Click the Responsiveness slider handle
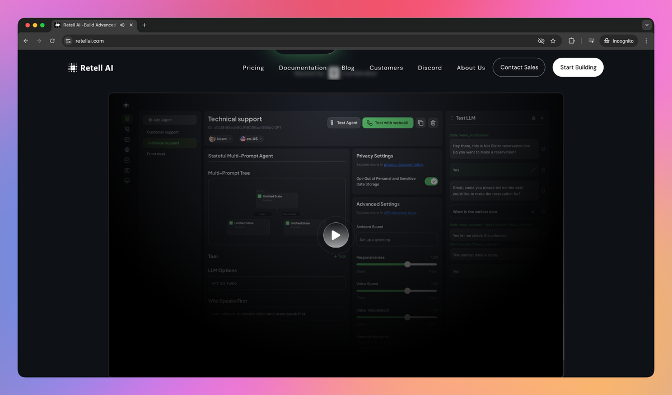Screen dimensions: 672x395 (408, 264)
